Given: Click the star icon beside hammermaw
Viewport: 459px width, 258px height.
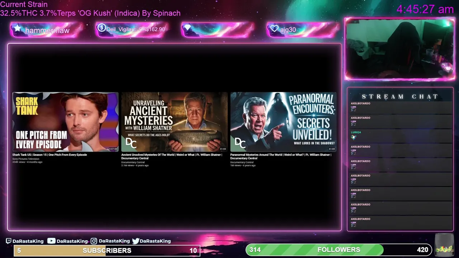Looking at the screenshot, I should click(x=17, y=29).
